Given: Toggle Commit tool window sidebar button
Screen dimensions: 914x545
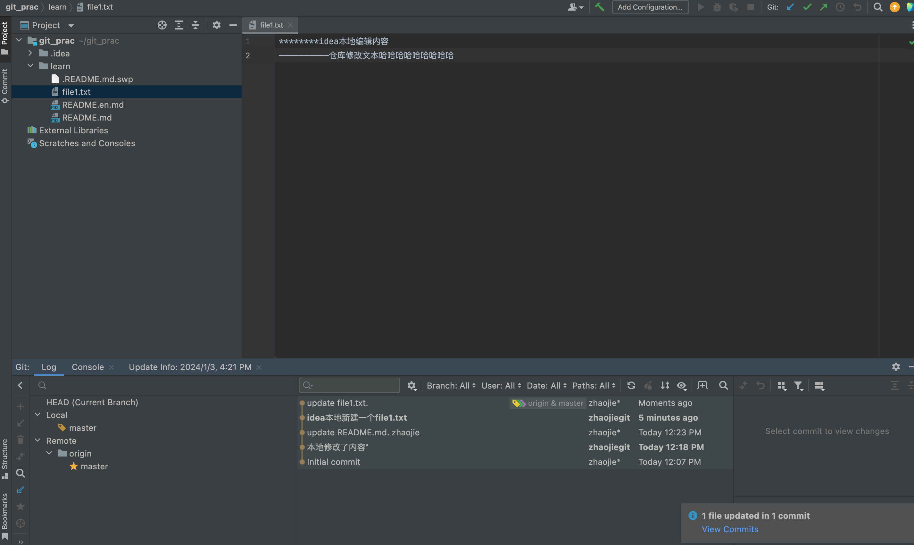Looking at the screenshot, I should coord(5,86).
